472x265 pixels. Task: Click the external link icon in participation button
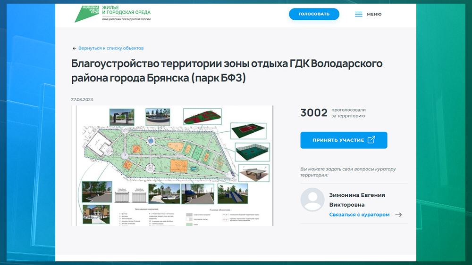tap(371, 140)
